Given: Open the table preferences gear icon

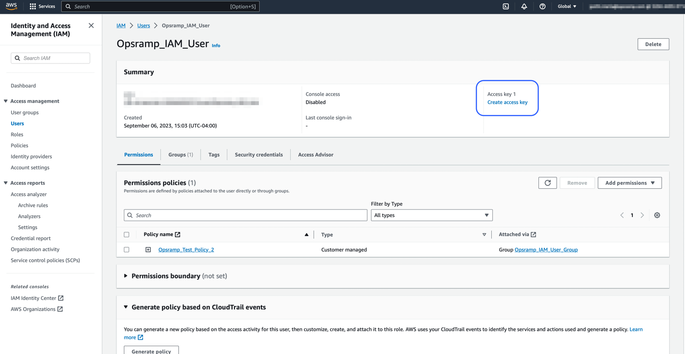Looking at the screenshot, I should [x=657, y=215].
